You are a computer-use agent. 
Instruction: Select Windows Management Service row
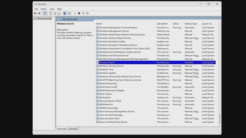click(156, 31)
